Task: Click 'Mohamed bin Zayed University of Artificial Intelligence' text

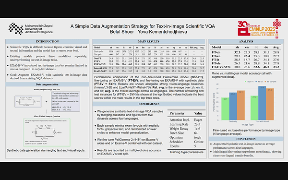Action: pyautogui.click(x=39, y=29)
